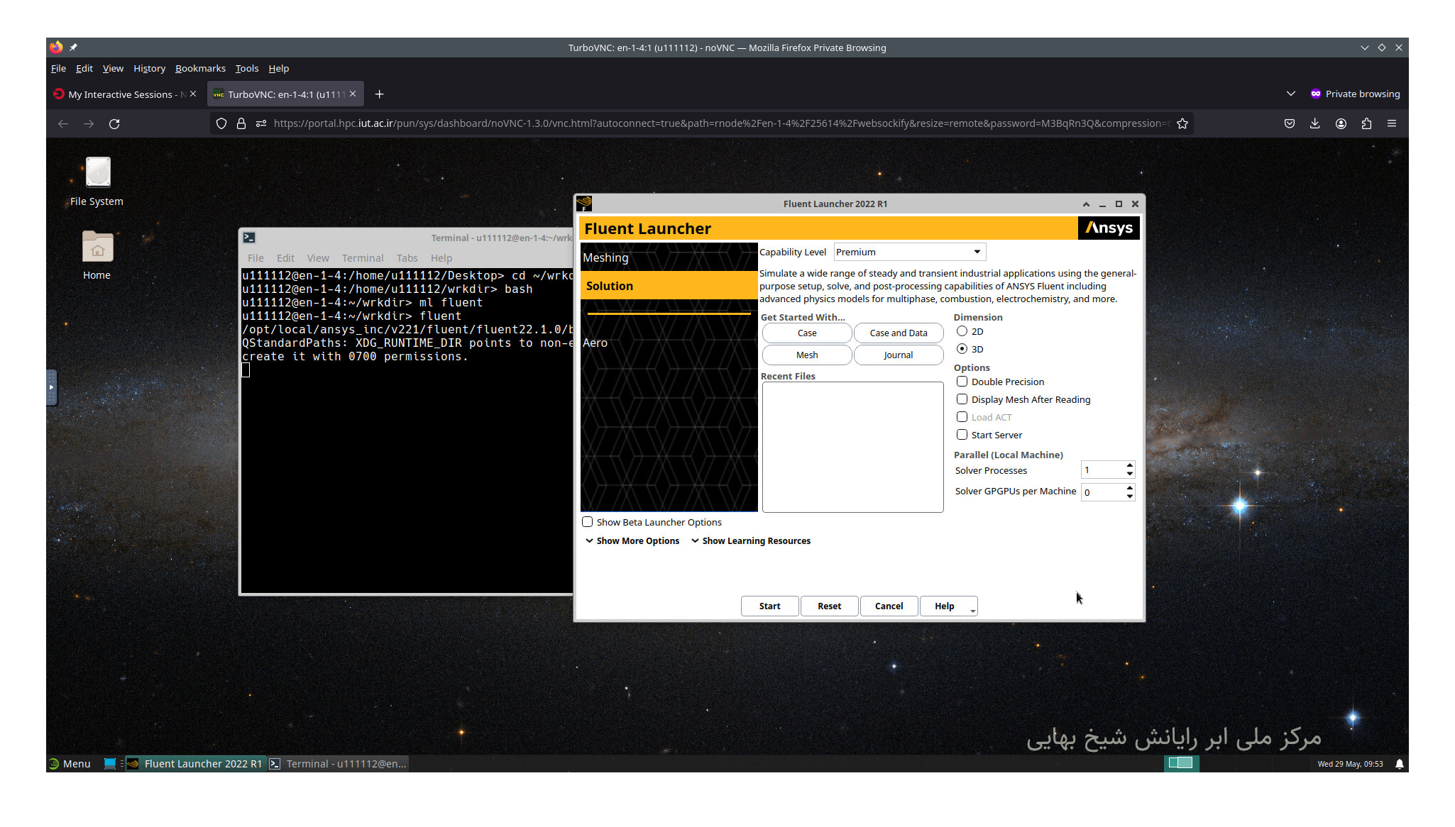Enable the Start Server option
The width and height of the screenshot is (1455, 827).
click(x=962, y=435)
